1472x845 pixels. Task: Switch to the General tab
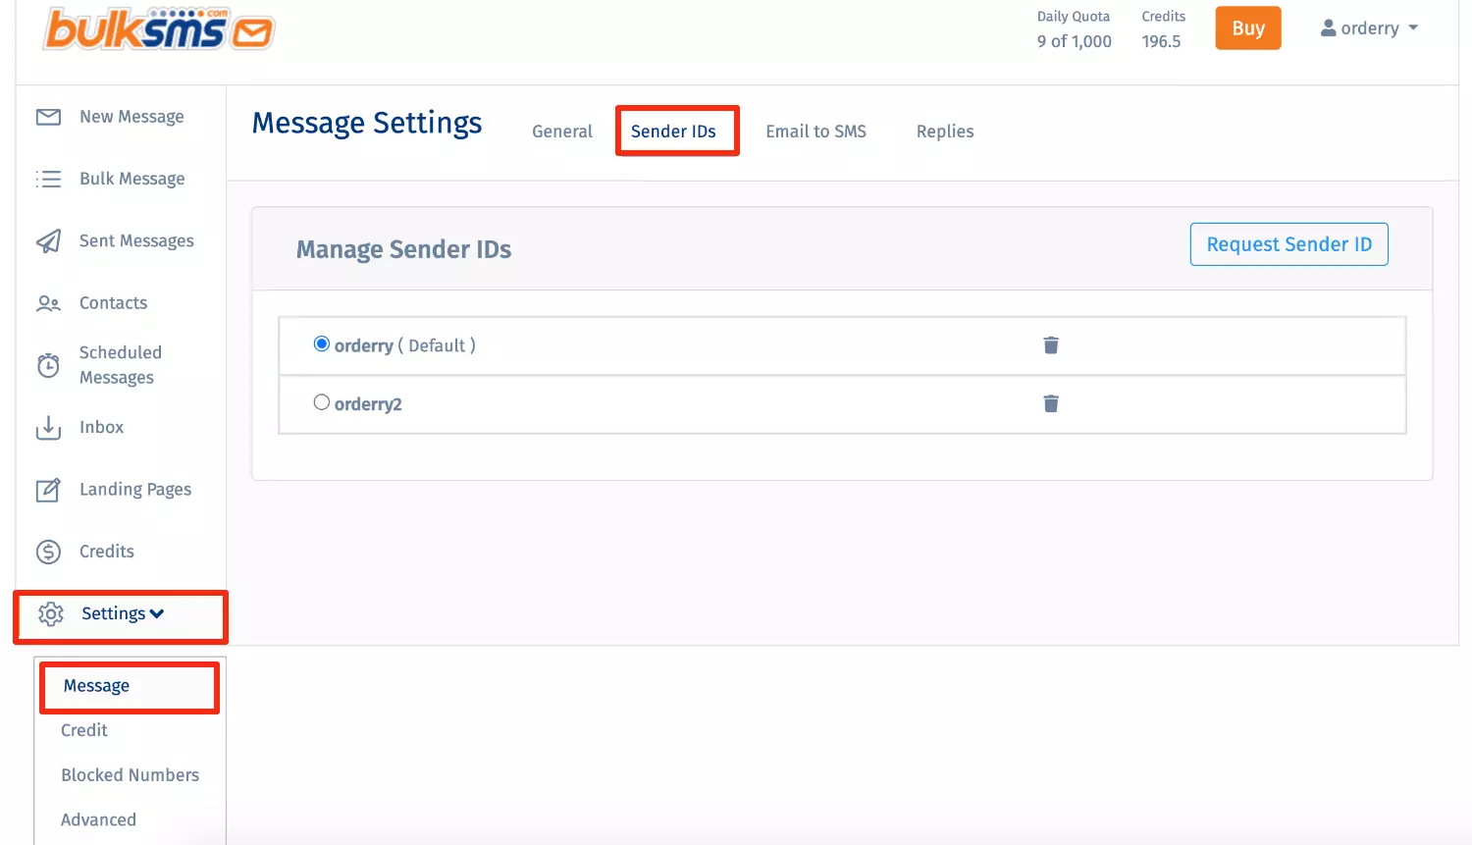coord(562,132)
